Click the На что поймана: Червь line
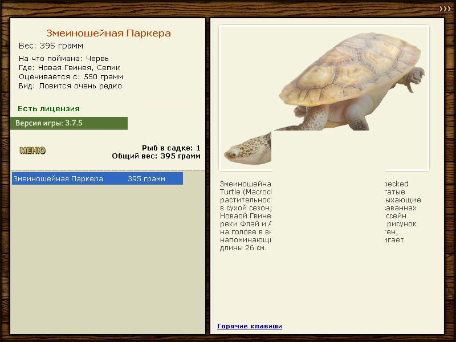This screenshot has width=456, height=342. tap(64, 59)
